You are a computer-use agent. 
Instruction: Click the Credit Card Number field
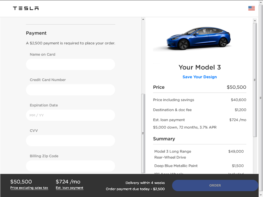(70, 90)
